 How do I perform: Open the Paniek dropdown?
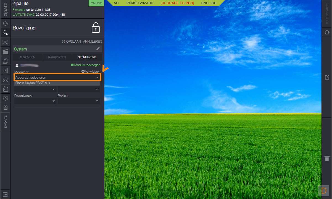(x=79, y=101)
